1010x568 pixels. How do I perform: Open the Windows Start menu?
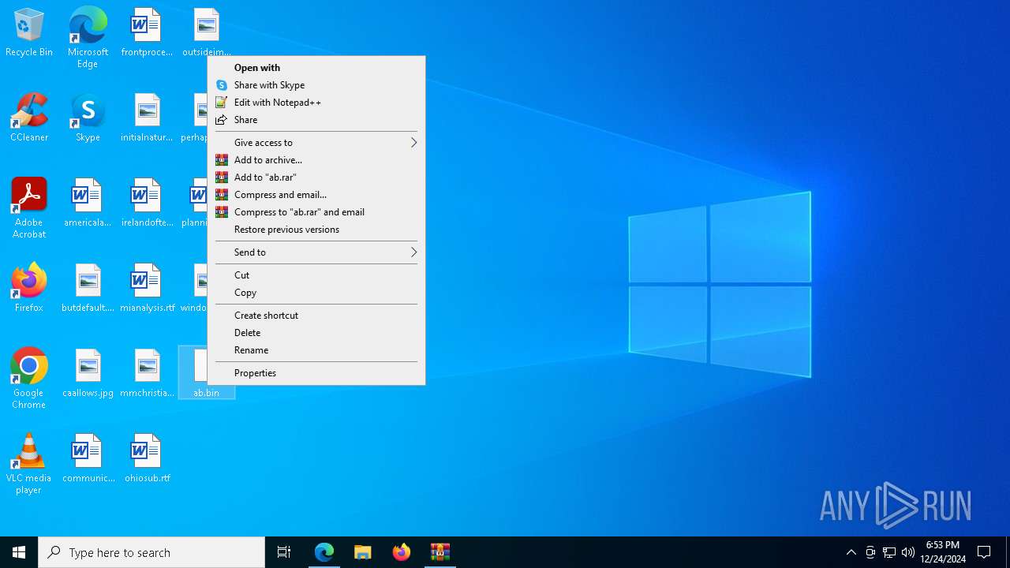[19, 552]
